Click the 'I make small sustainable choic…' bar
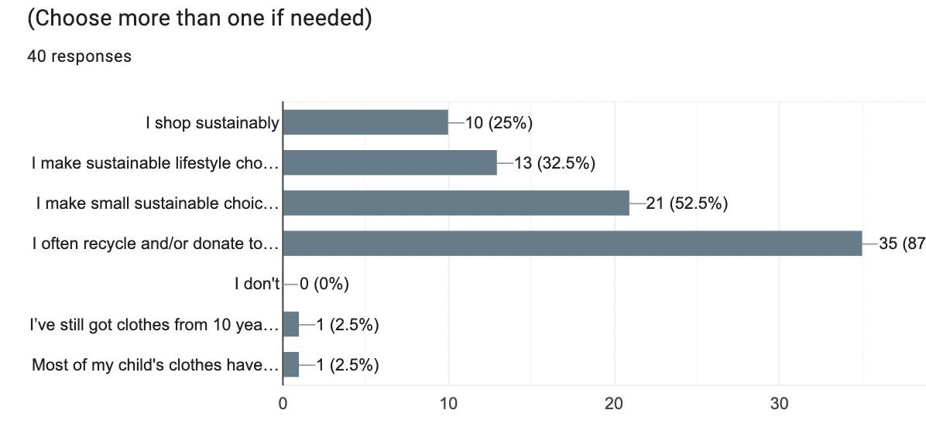 [456, 203]
